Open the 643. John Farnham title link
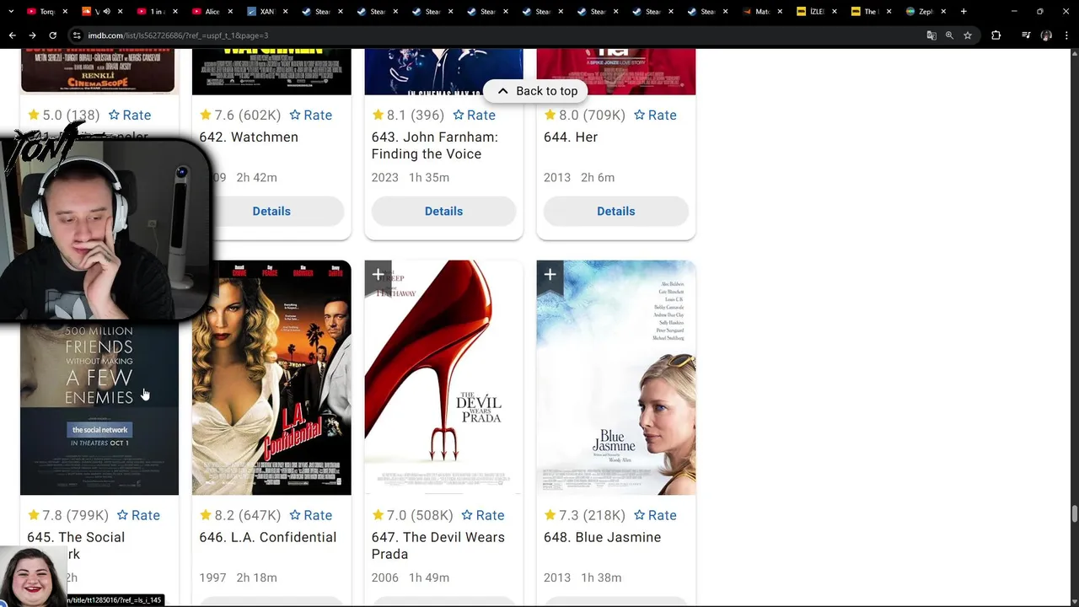The height and width of the screenshot is (607, 1079). click(434, 146)
